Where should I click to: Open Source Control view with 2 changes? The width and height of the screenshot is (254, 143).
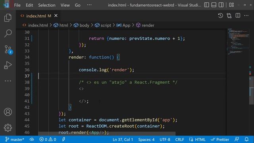coord(8,49)
